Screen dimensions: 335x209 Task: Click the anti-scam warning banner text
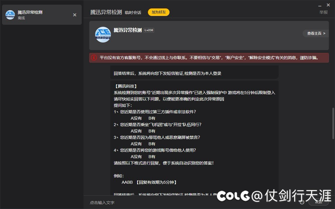point(204,58)
